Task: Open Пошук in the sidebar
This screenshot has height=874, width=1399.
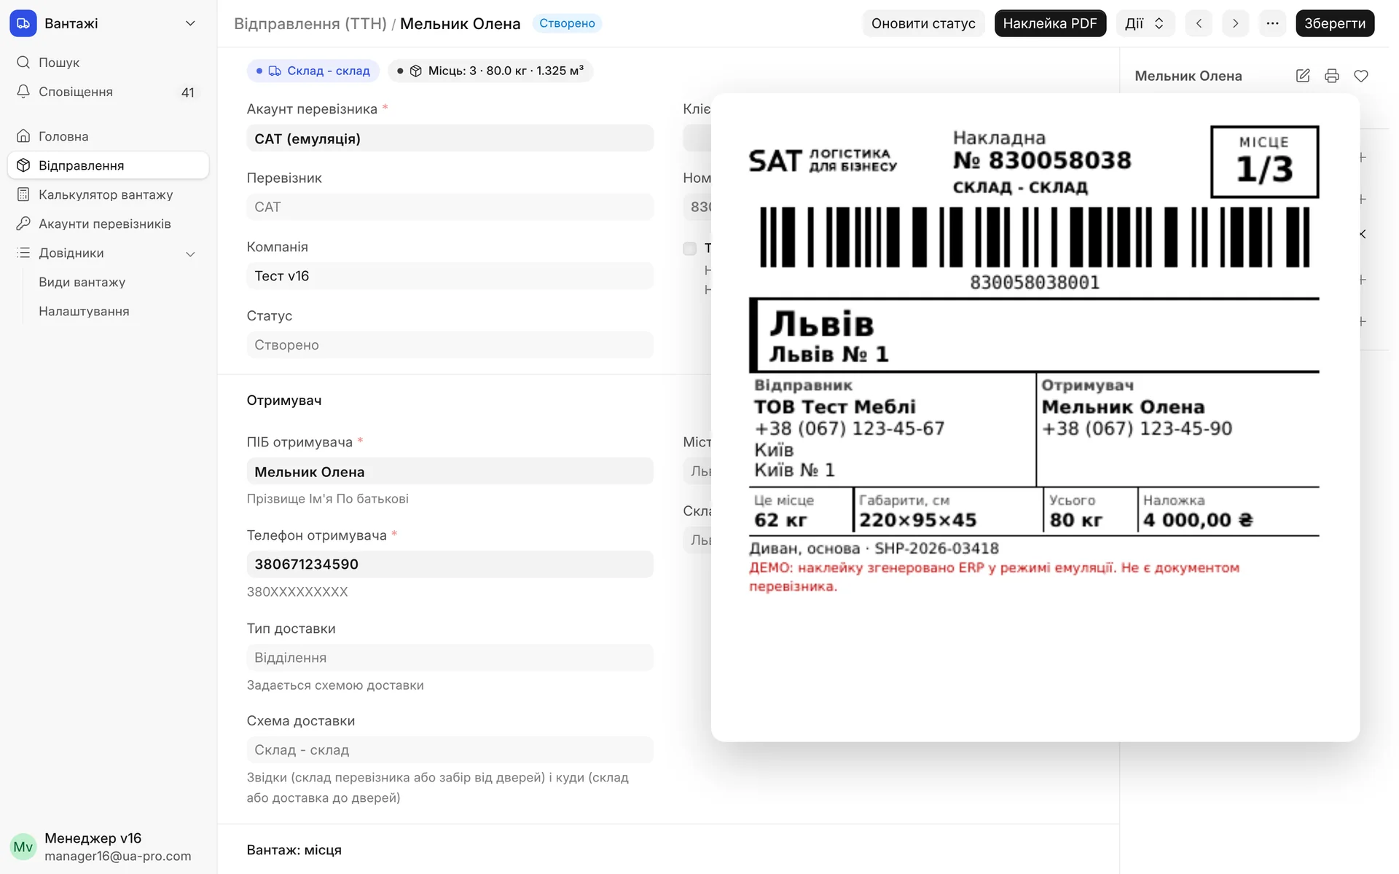Action: tap(108, 63)
